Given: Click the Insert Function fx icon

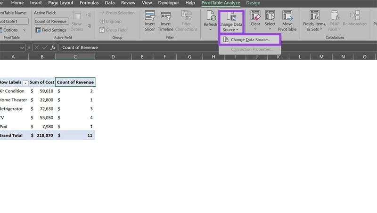Looking at the screenshot, I should coord(53,47).
